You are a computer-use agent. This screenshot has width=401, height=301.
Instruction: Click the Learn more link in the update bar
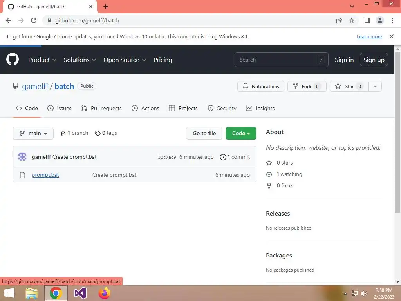(x=369, y=36)
